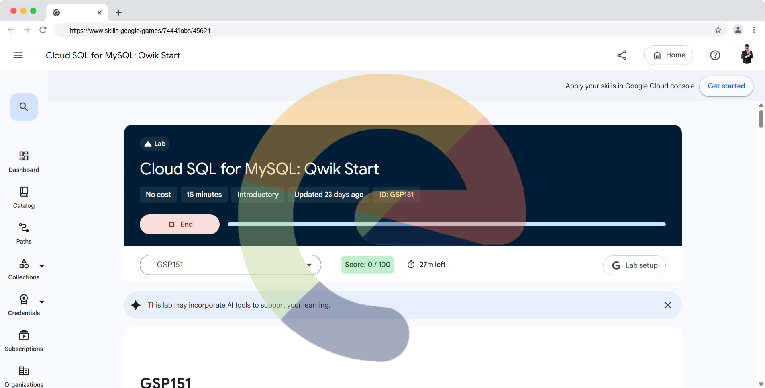Click the search icon in sidebar
The height and width of the screenshot is (388, 765).
coord(24,107)
